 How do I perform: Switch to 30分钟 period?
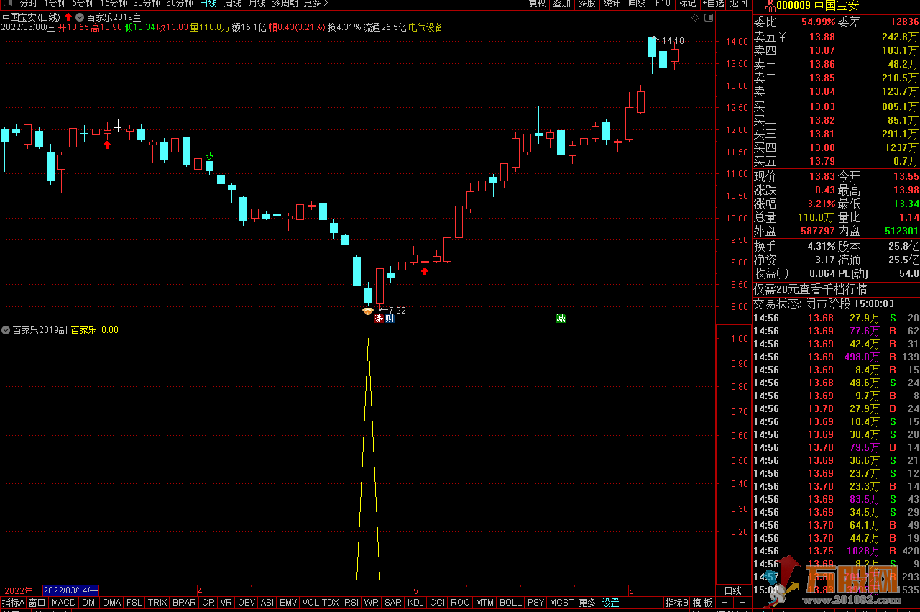[147, 4]
